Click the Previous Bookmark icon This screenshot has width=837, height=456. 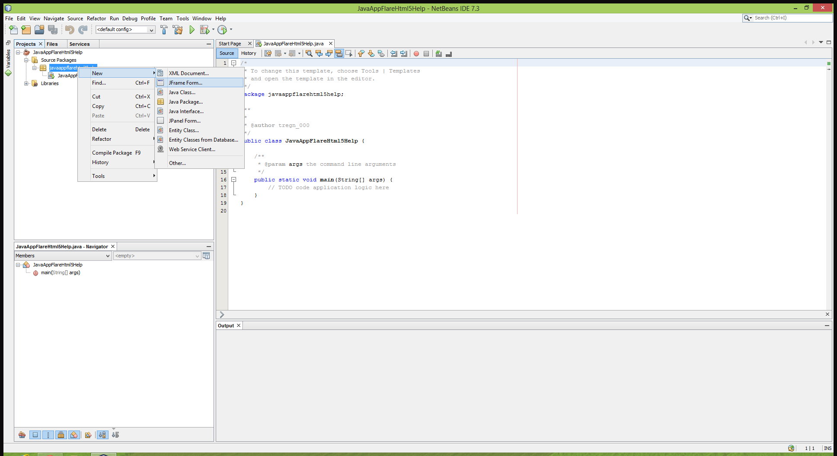361,54
